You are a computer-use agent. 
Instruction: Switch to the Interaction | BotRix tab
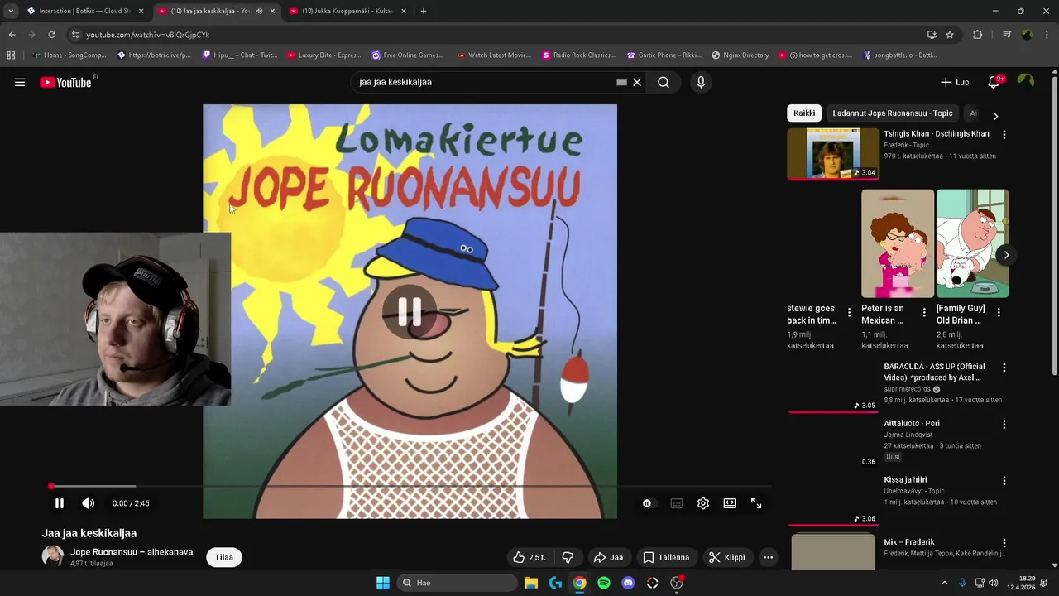click(84, 11)
